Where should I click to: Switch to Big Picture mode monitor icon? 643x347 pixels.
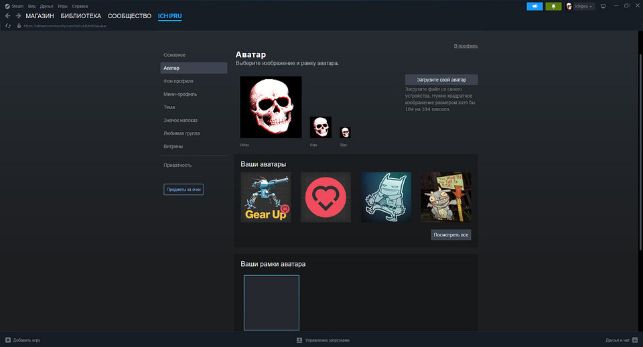click(x=602, y=6)
